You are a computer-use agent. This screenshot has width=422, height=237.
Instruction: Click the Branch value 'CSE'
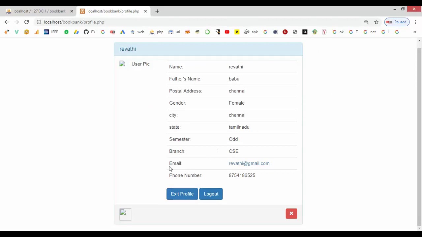233,151
